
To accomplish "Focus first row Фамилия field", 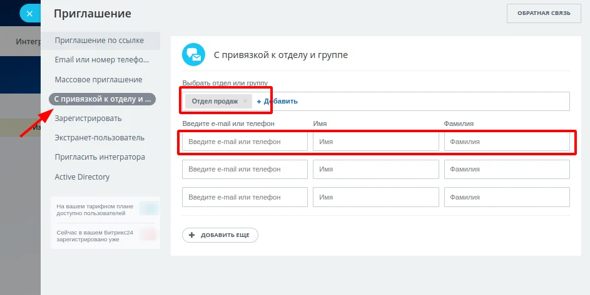I will [507, 142].
